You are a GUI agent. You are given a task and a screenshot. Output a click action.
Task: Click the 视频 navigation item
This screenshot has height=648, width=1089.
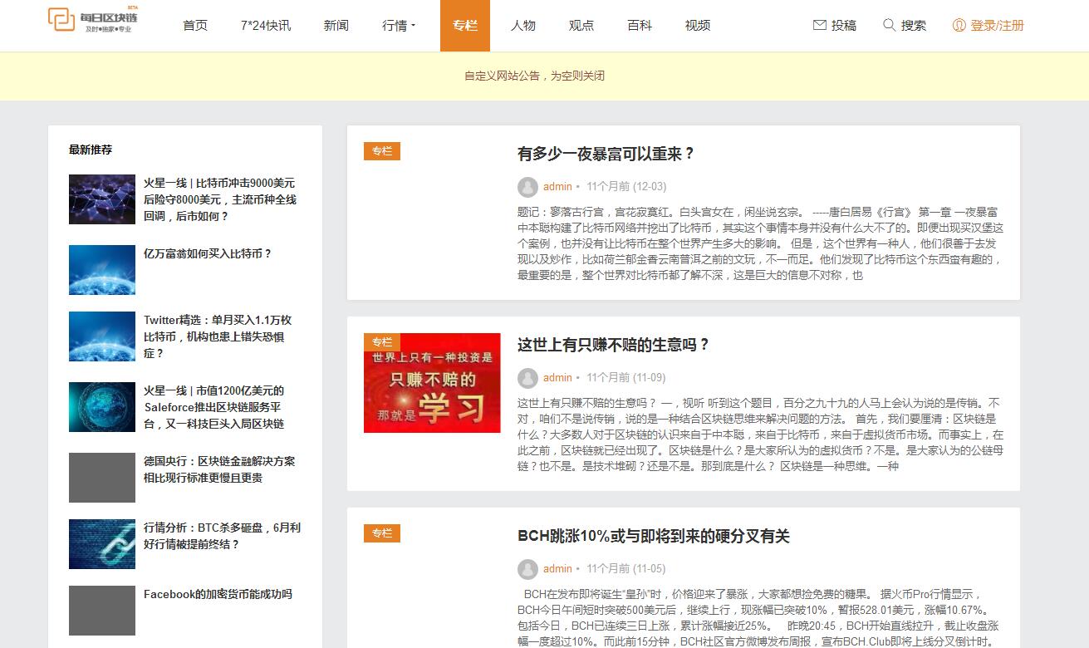[698, 26]
